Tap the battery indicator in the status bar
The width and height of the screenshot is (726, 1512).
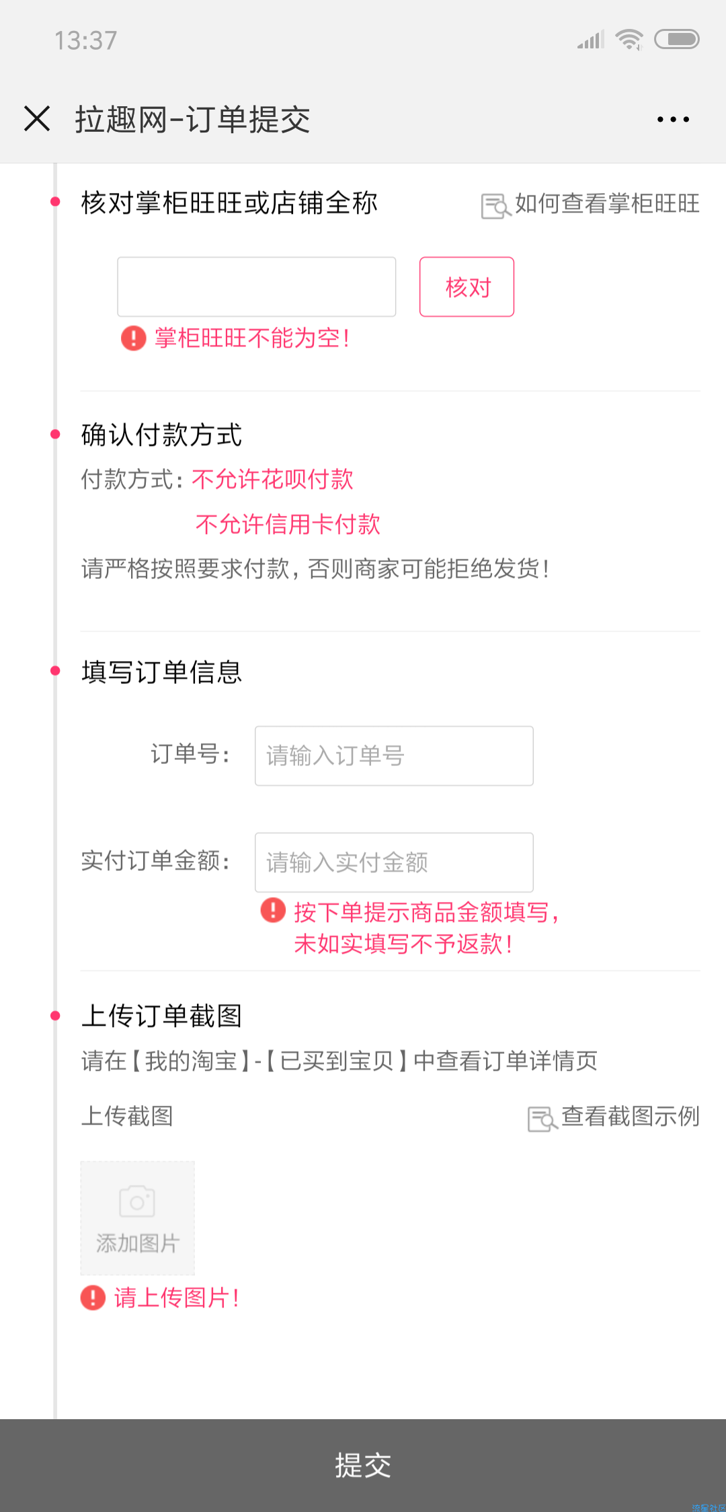coord(677,40)
